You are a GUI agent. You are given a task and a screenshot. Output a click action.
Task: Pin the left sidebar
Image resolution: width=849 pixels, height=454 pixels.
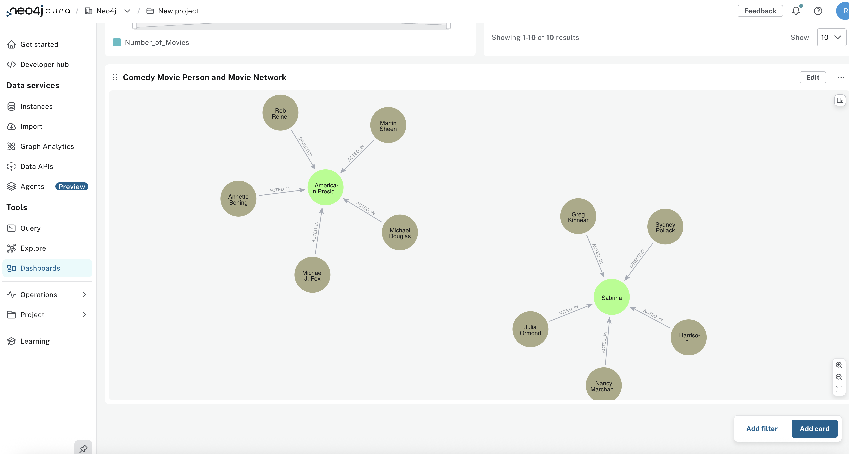[x=83, y=448]
